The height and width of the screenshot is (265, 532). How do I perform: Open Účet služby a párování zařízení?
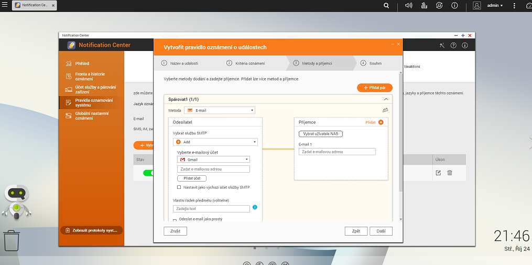tap(92, 90)
